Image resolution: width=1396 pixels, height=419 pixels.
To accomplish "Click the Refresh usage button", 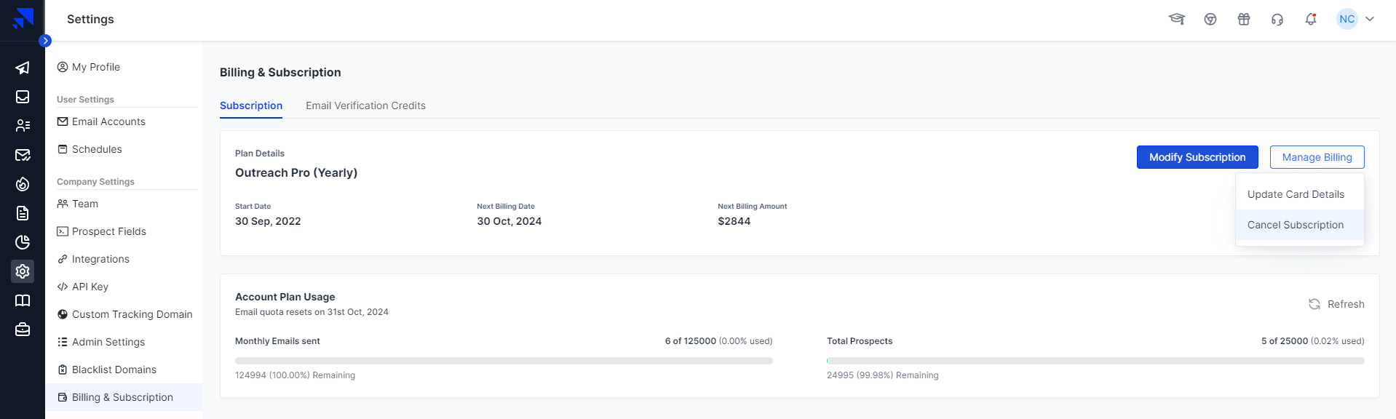I will [1336, 304].
